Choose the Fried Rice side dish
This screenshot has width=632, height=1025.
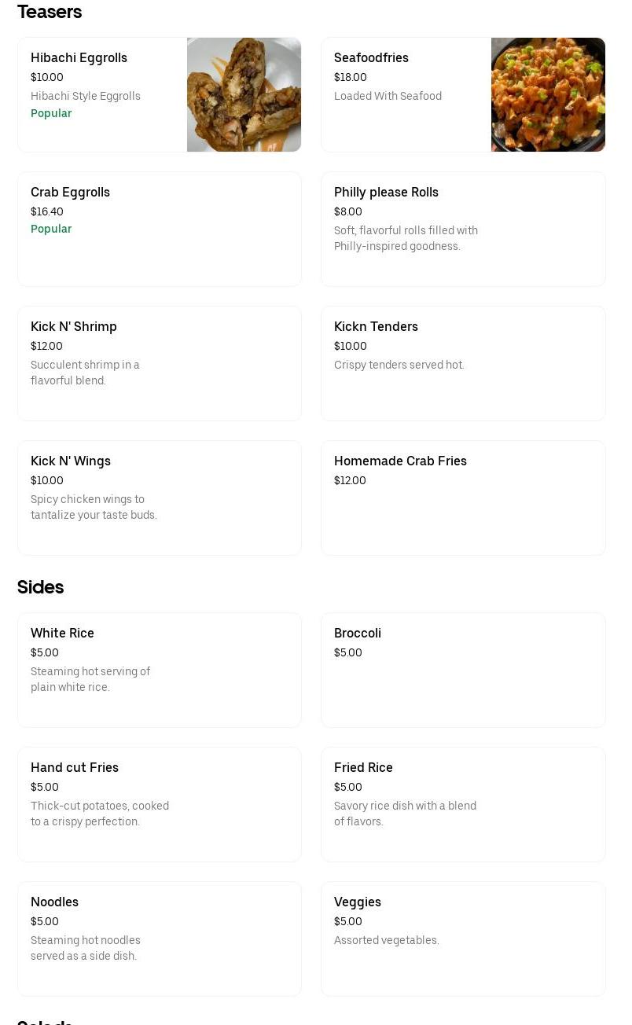(x=463, y=804)
